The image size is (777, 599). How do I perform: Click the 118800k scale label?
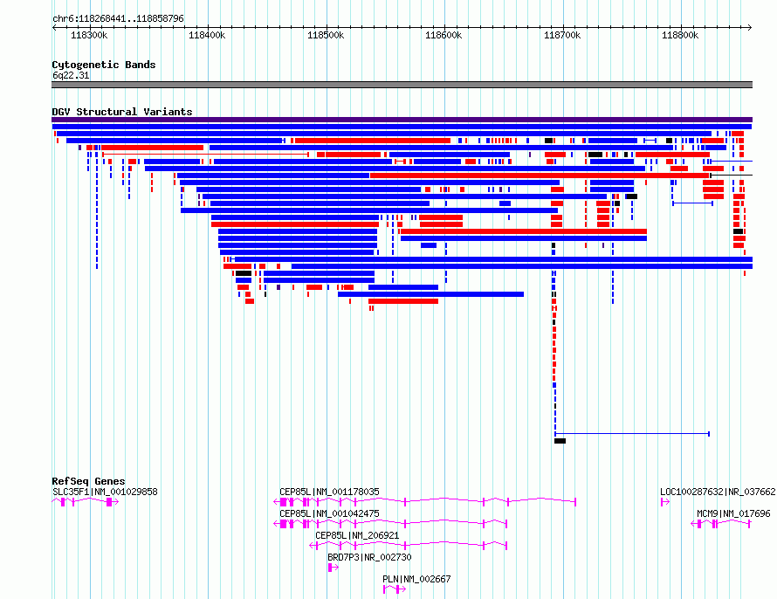pyautogui.click(x=680, y=35)
